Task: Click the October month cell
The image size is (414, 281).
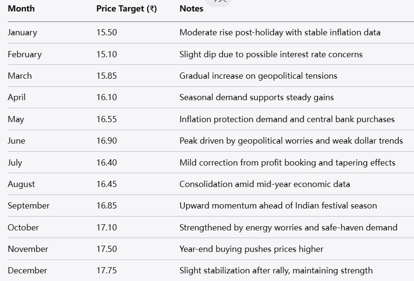Action: click(x=23, y=228)
